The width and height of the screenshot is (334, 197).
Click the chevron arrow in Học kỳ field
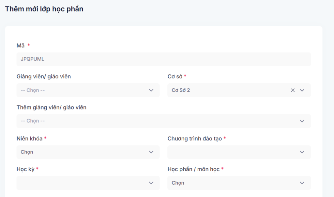[151, 183]
